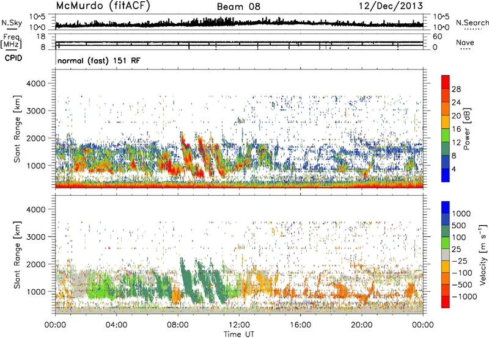489x338 pixels.
Task: Click the 12:00 time tick label
Action: [239, 325]
